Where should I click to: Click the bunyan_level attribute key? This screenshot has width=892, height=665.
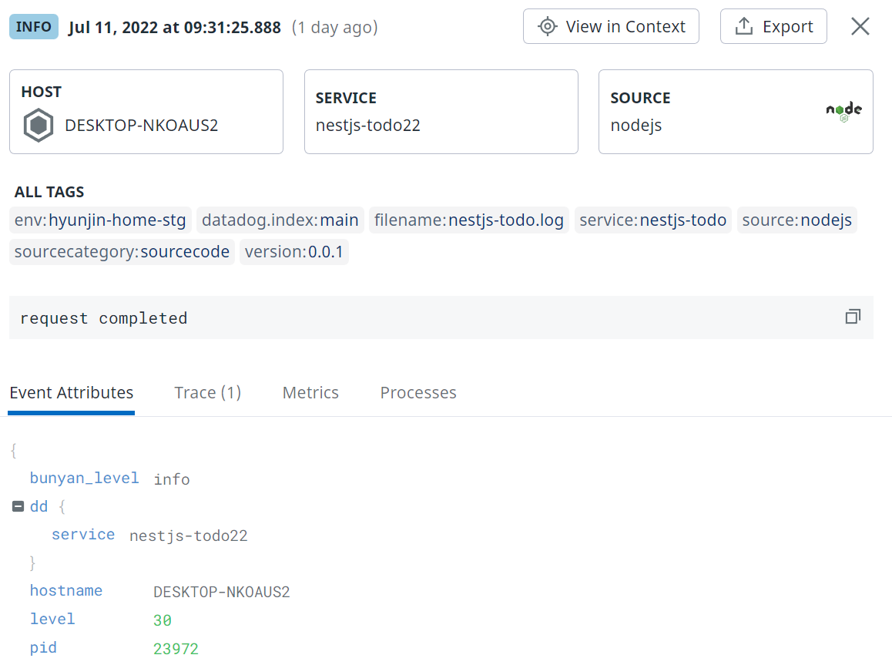click(x=84, y=478)
